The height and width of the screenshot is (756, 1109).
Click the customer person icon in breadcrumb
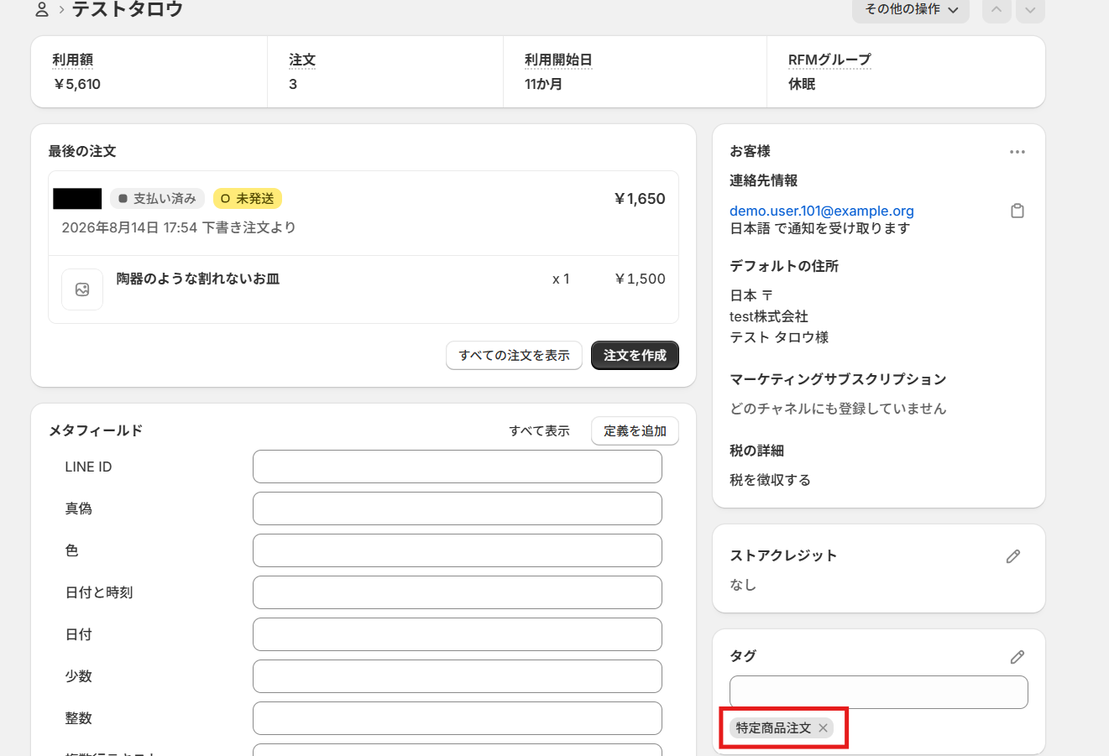point(41,10)
